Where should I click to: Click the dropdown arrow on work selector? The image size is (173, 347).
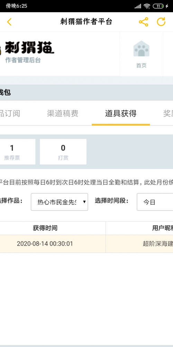pyautogui.click(x=84, y=202)
